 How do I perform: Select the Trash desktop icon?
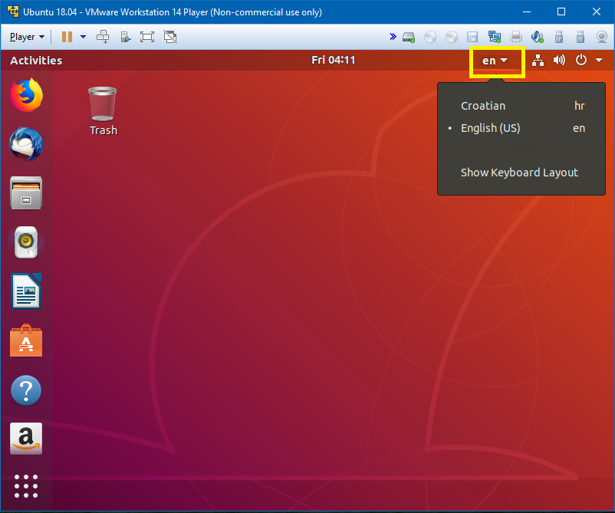tap(103, 111)
